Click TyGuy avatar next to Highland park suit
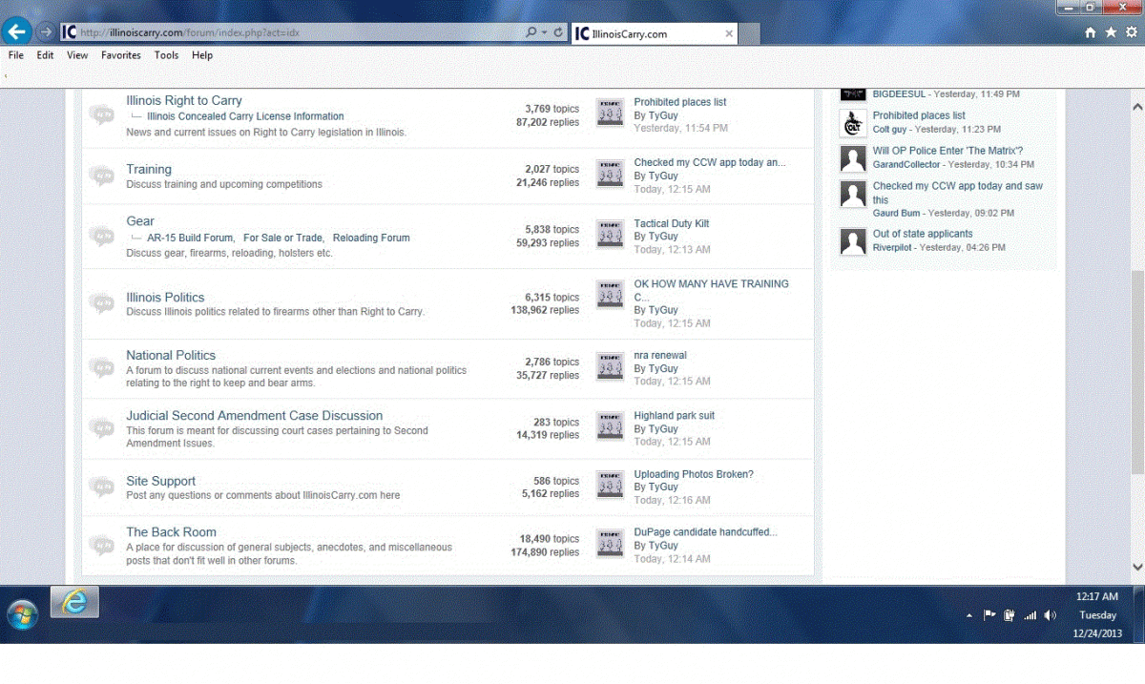The height and width of the screenshot is (684, 1145). click(610, 426)
